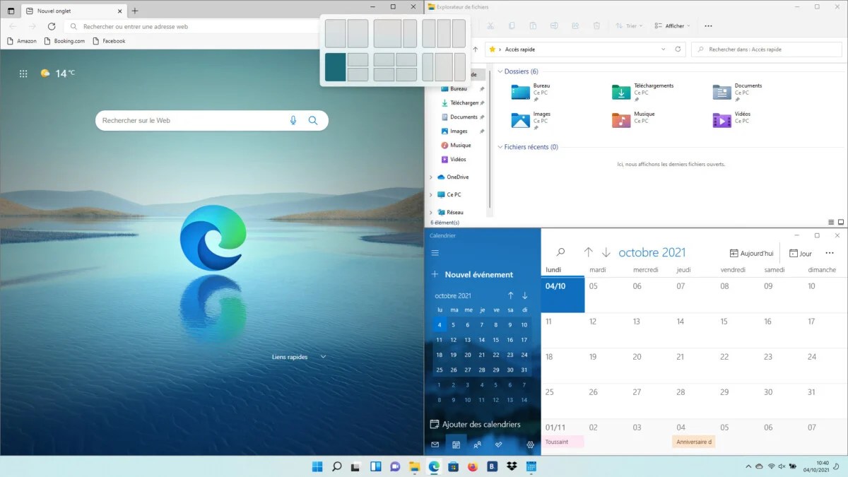This screenshot has height=477, width=848.
Task: Open a new tab with Edge plus button
Action: pyautogui.click(x=134, y=11)
